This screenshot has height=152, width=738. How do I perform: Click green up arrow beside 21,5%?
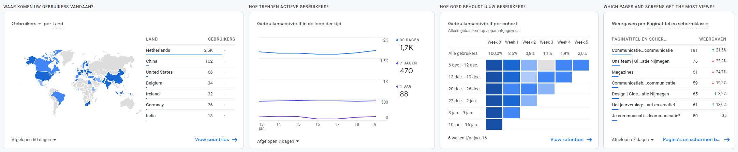[x=713, y=50]
